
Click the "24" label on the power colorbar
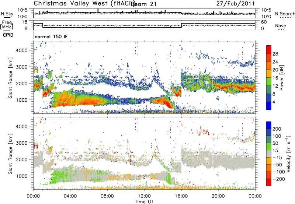click(275, 62)
